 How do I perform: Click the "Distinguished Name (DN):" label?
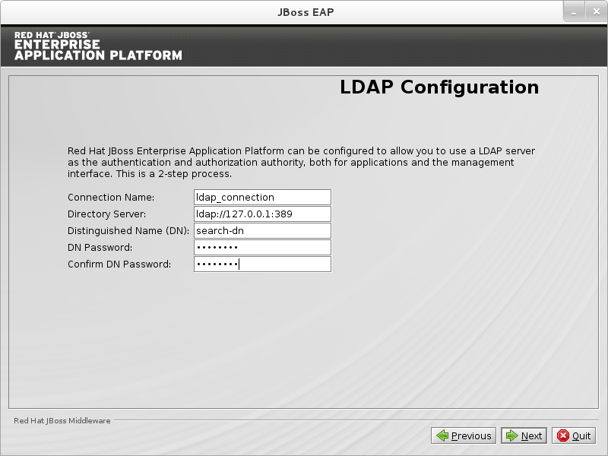tap(128, 231)
